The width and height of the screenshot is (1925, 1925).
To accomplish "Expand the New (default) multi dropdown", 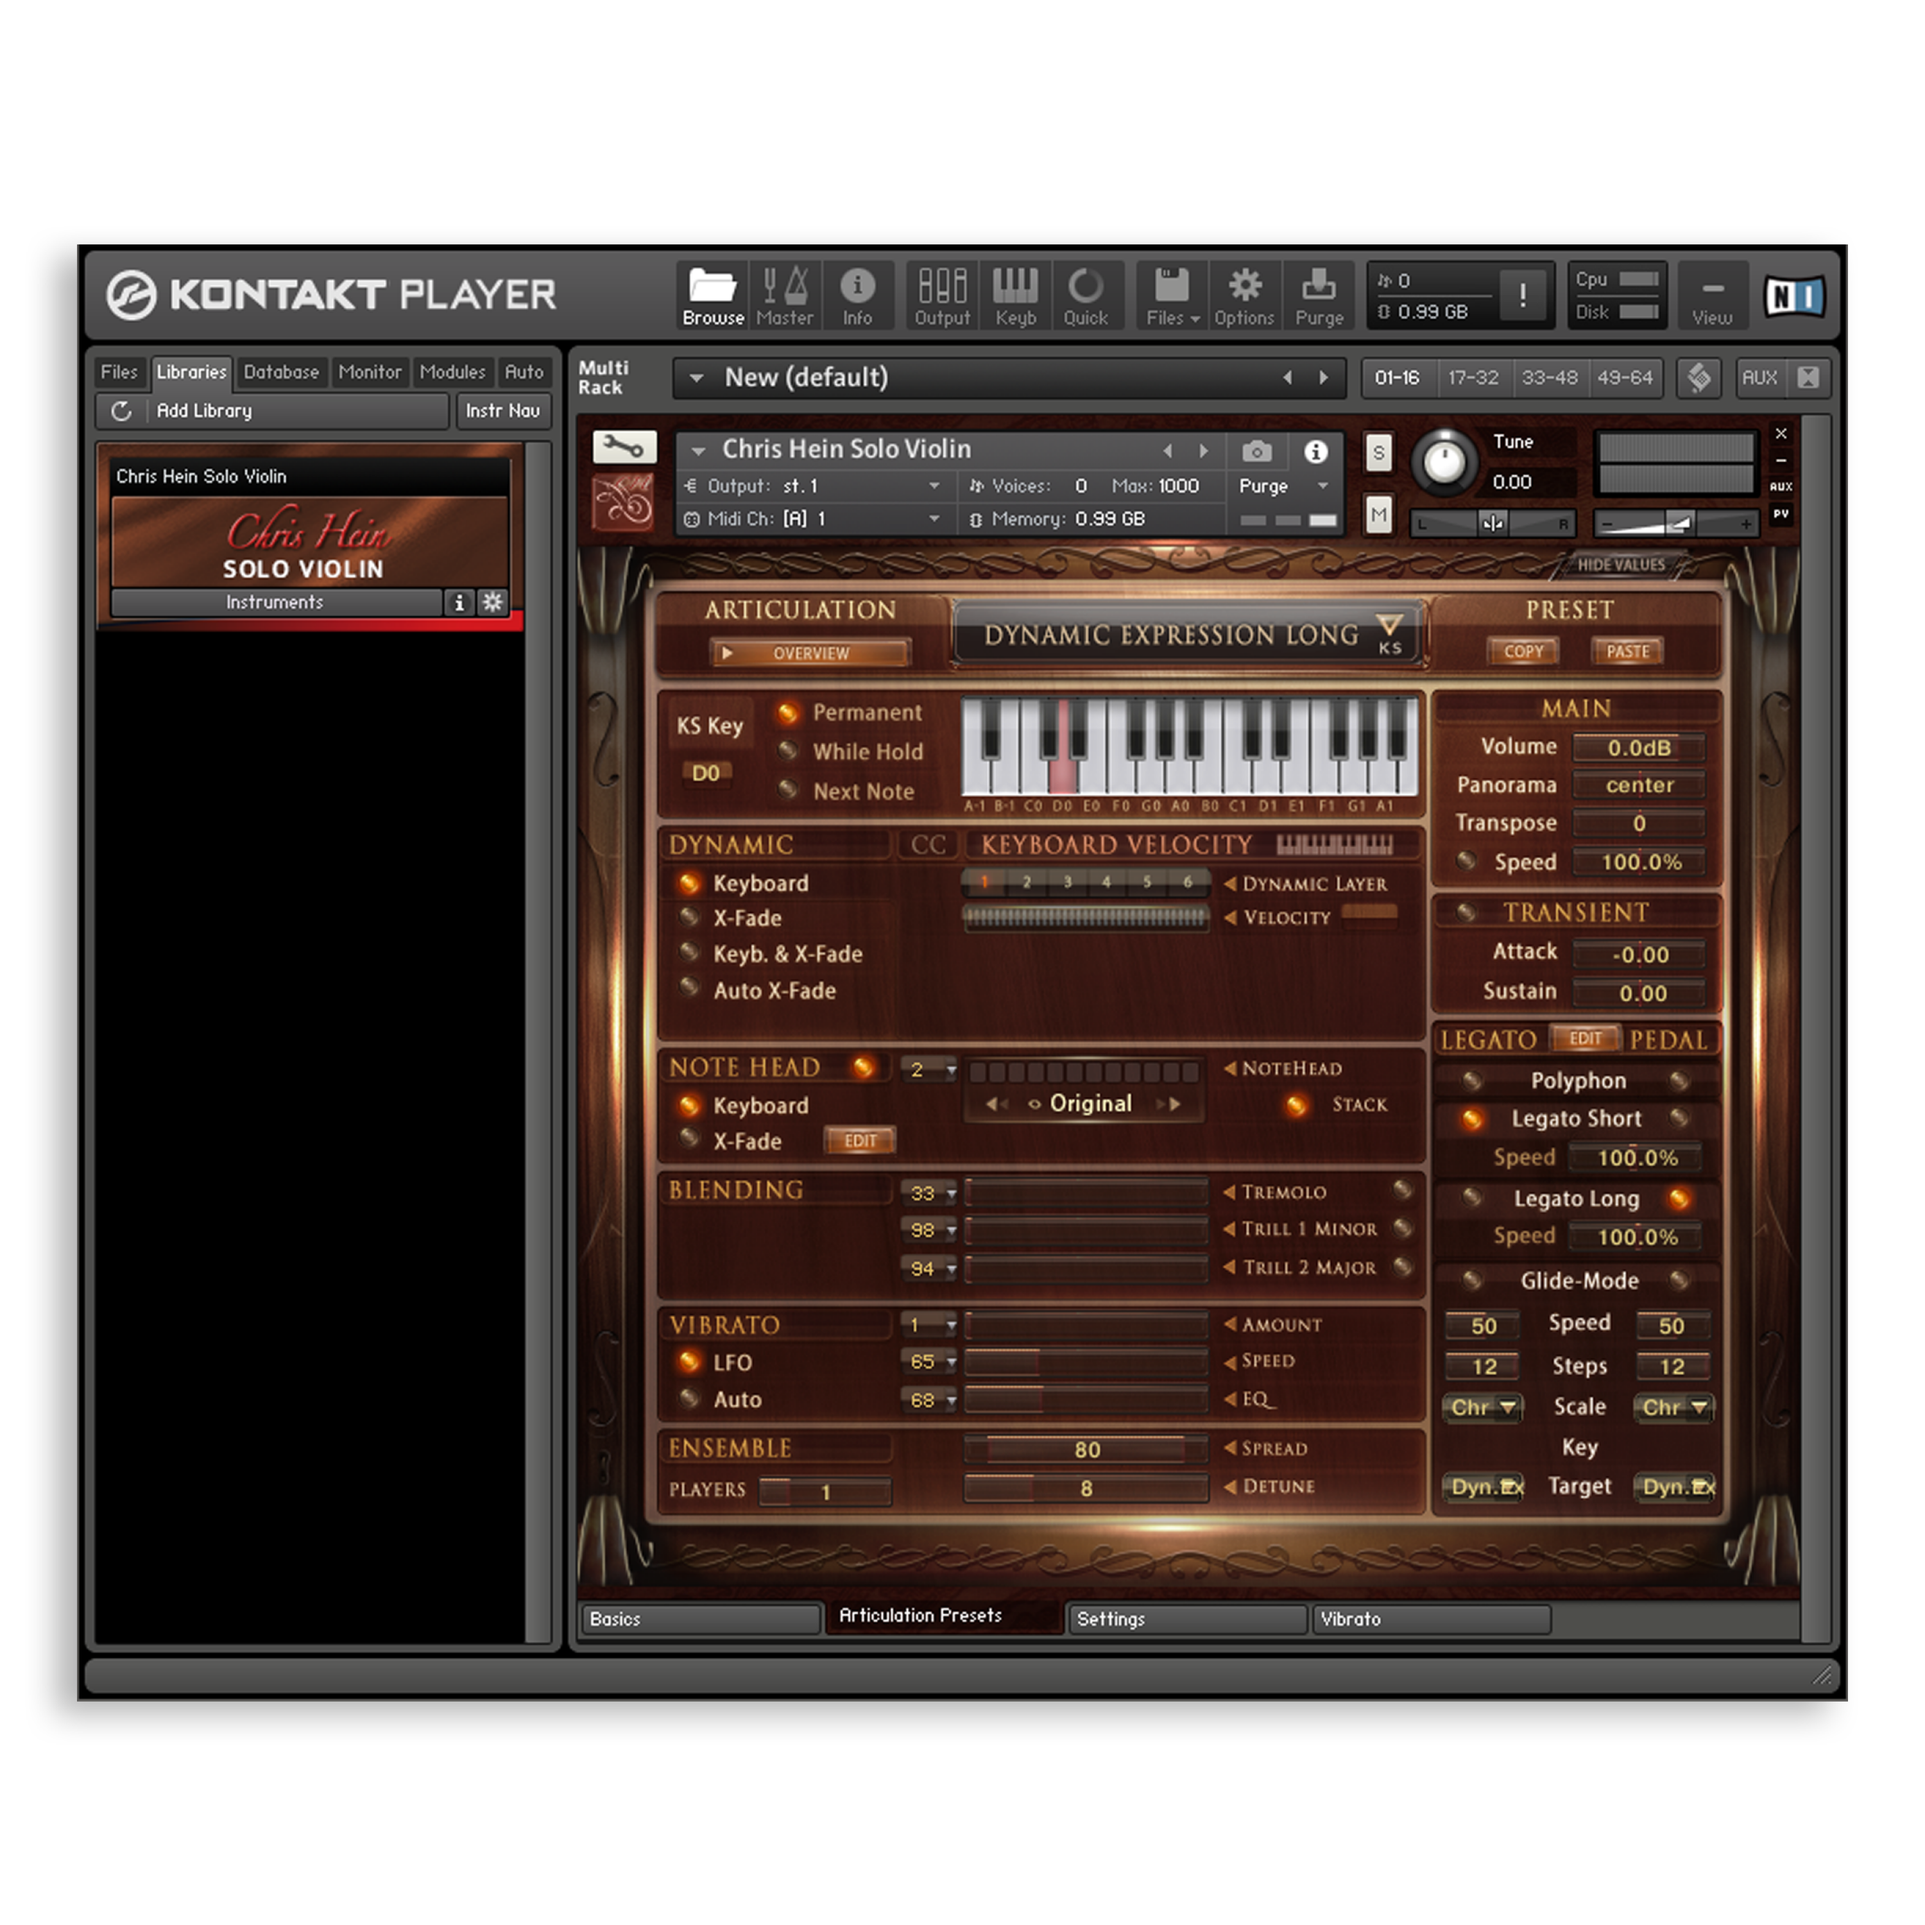I will click(x=696, y=378).
